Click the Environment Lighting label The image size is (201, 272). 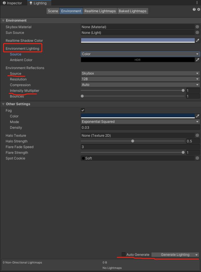(22, 49)
